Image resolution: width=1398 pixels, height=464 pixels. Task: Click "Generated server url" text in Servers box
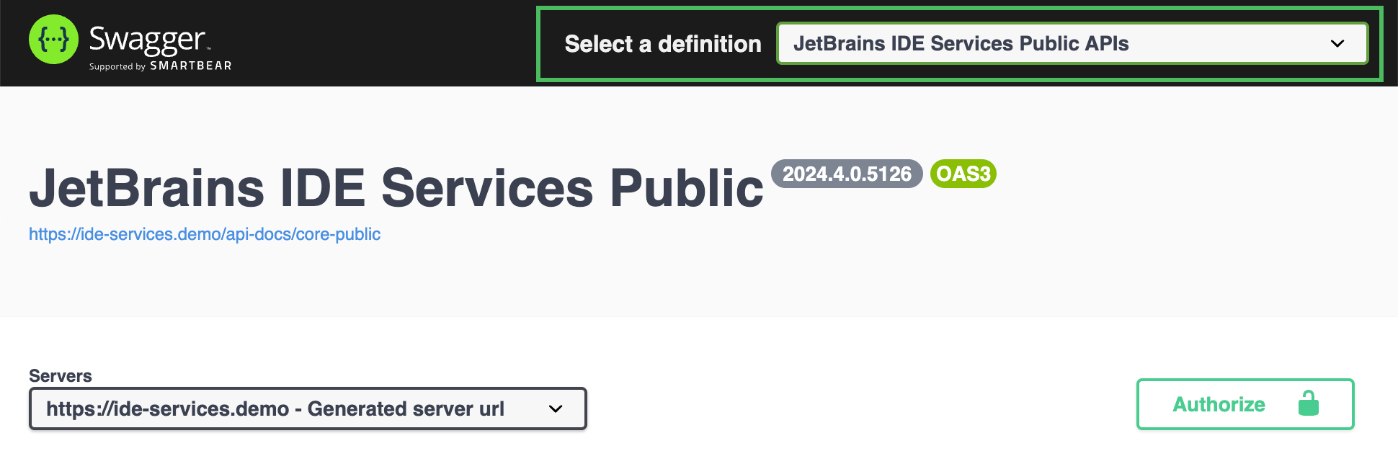(x=406, y=409)
